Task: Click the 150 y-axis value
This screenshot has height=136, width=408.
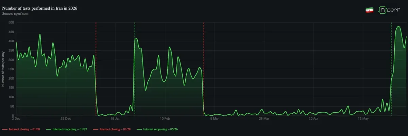Action: (x=11, y=88)
